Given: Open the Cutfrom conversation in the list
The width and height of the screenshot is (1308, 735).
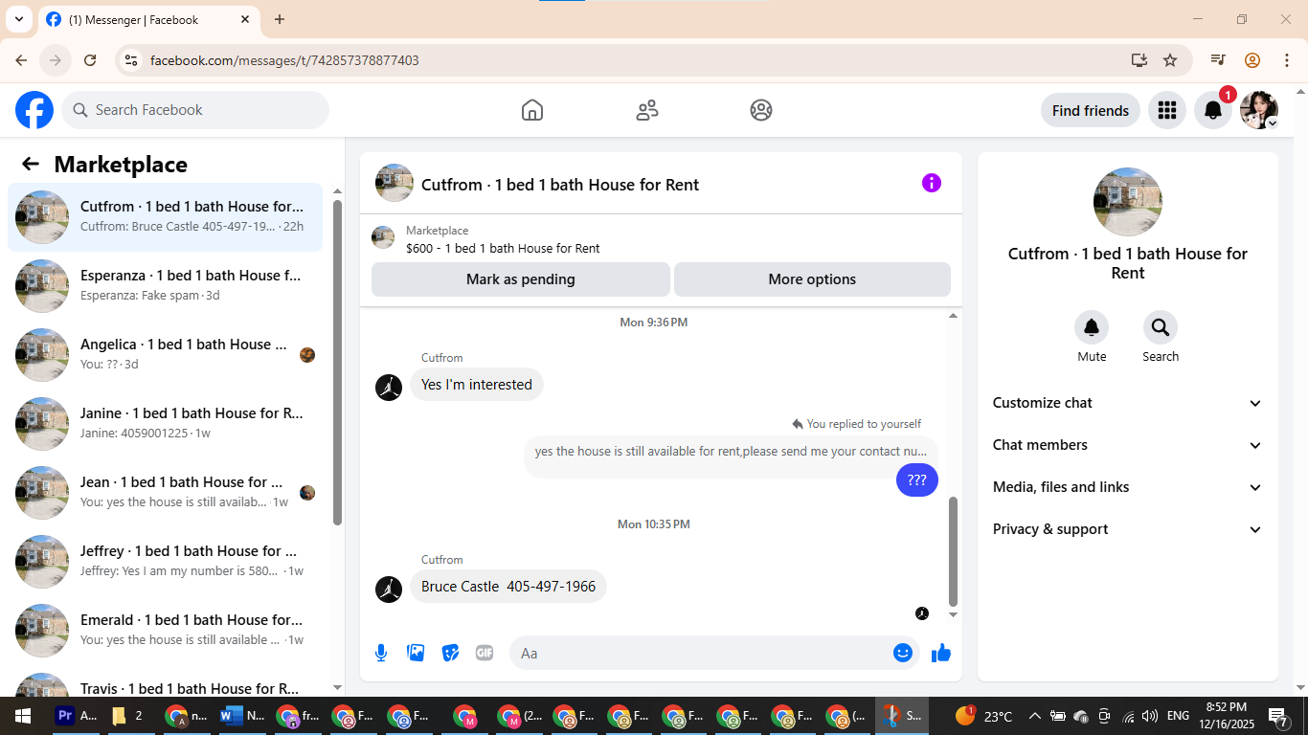Looking at the screenshot, I should coord(165,217).
